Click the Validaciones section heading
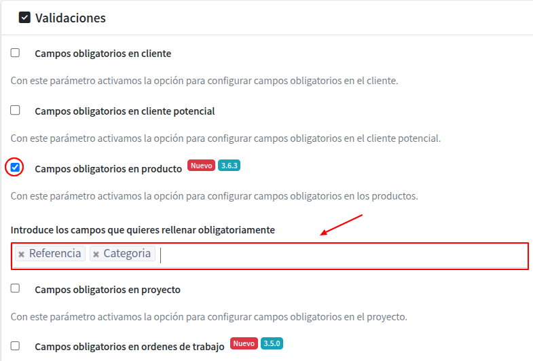533x361 pixels. point(71,18)
